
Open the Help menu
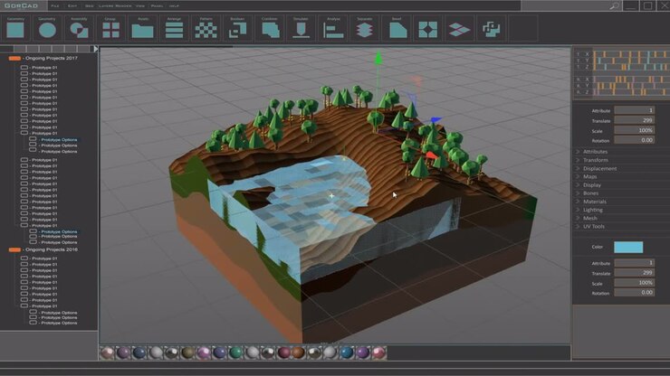[x=174, y=6]
